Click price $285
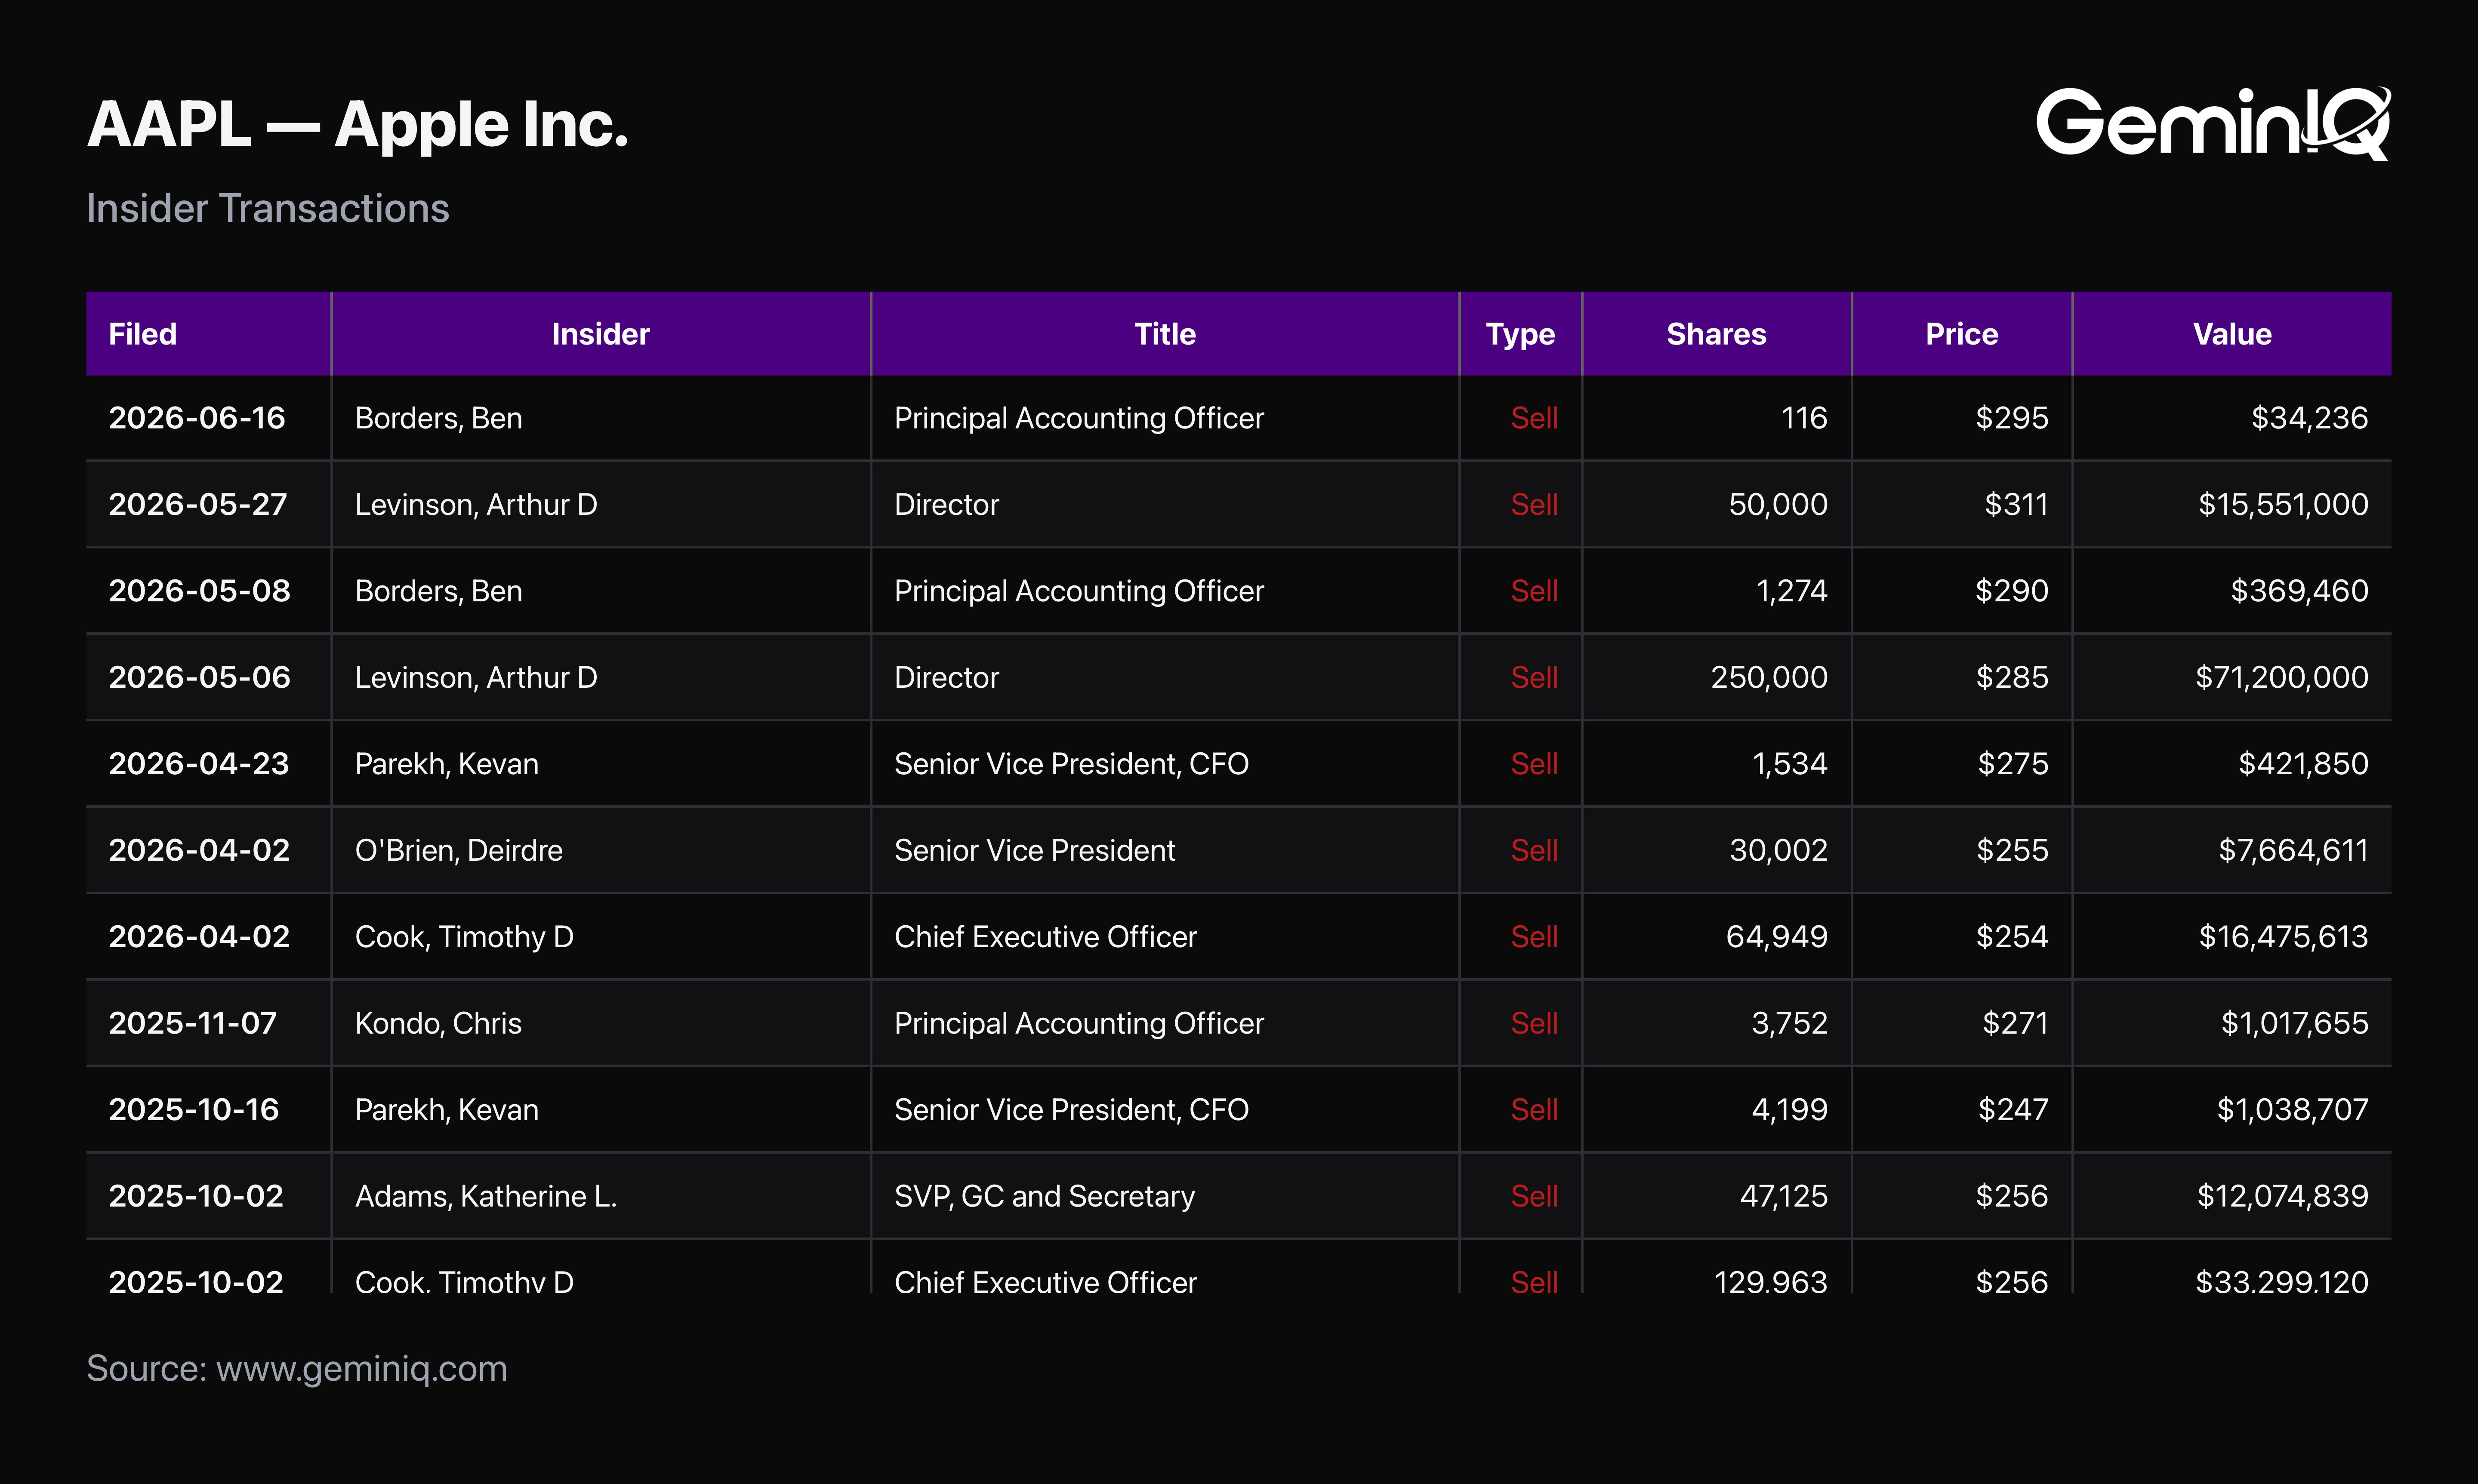This screenshot has height=1484, width=2478. (2012, 677)
